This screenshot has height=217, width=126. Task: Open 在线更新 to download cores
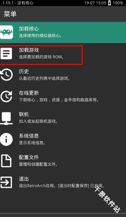click(x=63, y=96)
